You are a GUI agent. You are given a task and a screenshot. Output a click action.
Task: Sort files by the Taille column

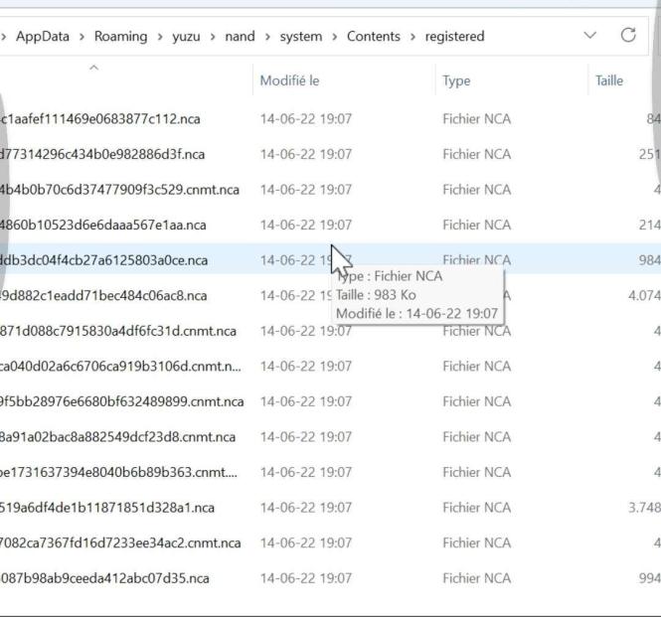(609, 80)
